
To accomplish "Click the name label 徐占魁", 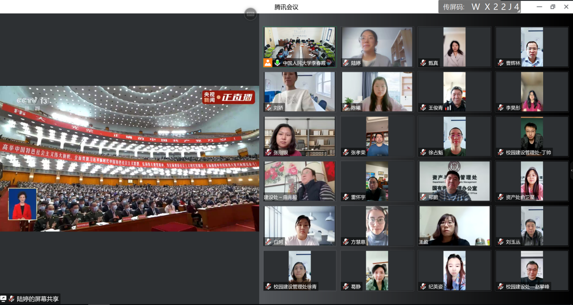I will (436, 153).
